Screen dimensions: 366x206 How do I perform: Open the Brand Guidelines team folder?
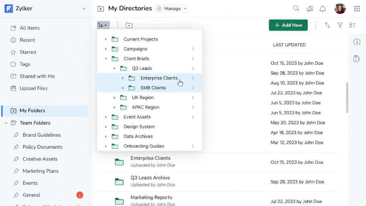(x=41, y=135)
